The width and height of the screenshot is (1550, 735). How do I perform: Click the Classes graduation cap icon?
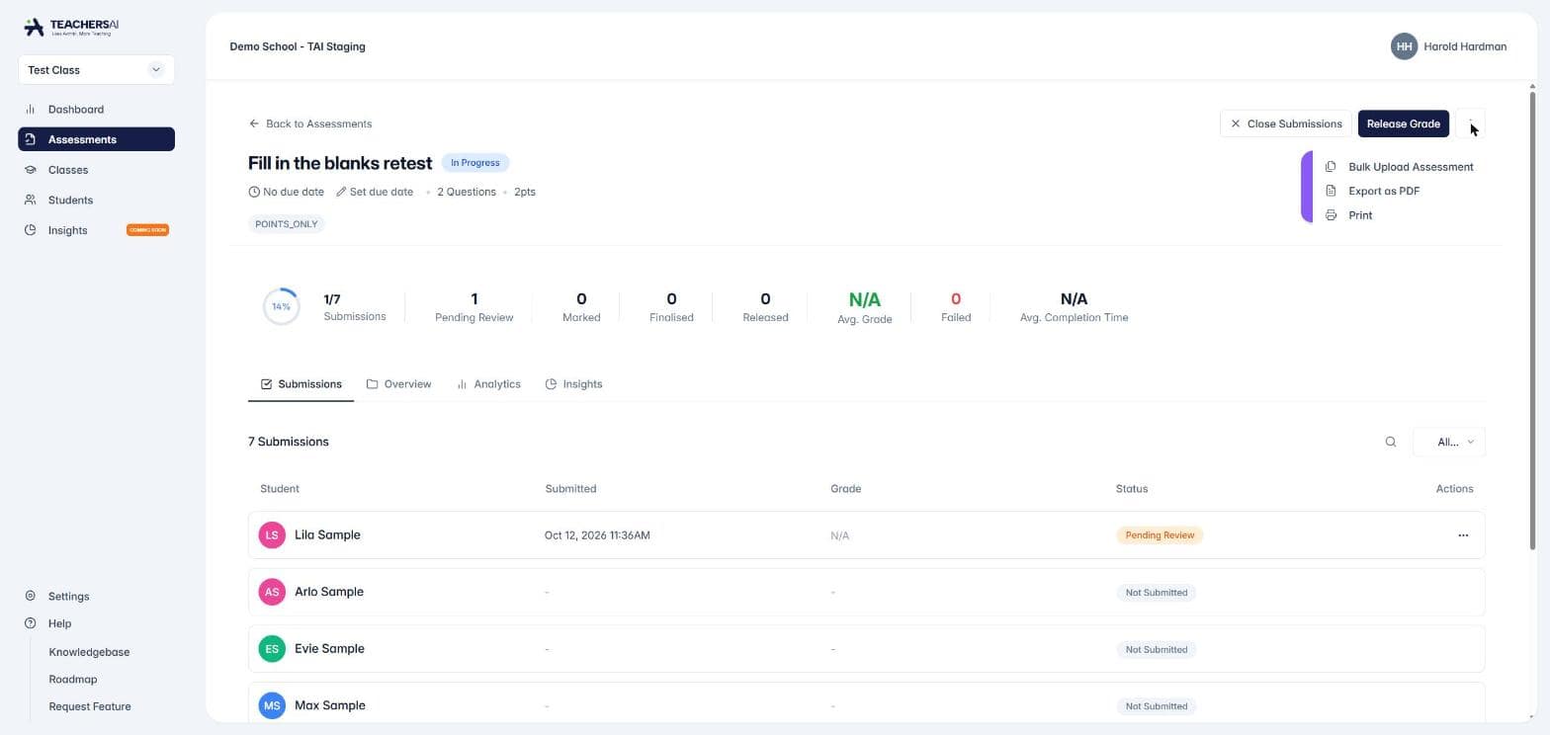pos(30,170)
